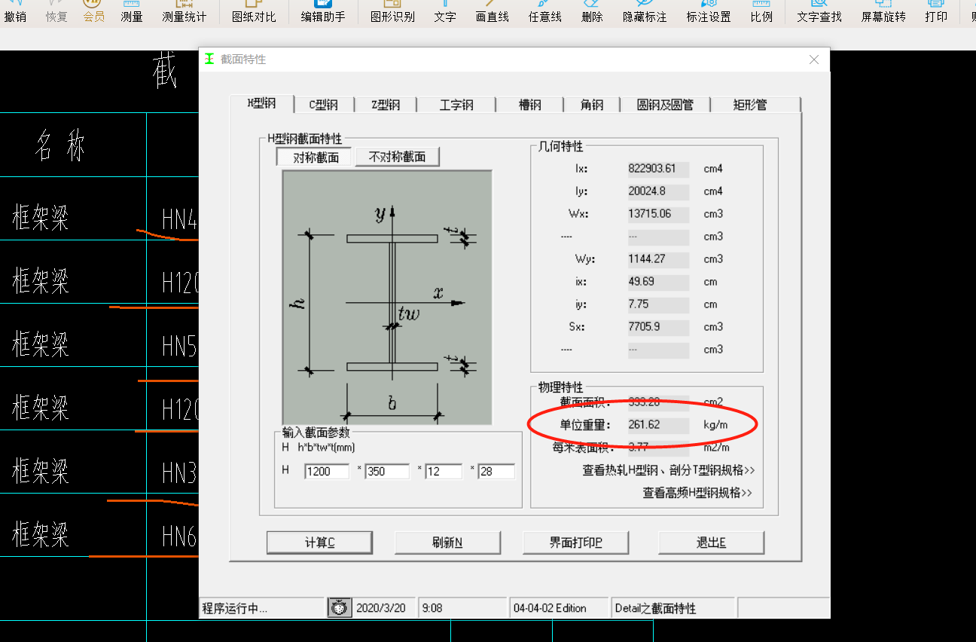
Task: Click the ix value 49.69
Action: 658,282
